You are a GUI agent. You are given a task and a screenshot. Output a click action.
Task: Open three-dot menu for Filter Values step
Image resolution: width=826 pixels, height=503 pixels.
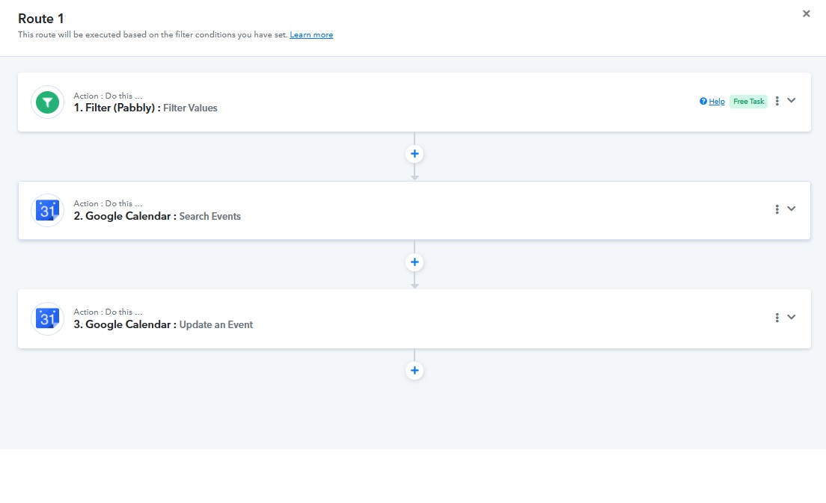[x=777, y=101]
